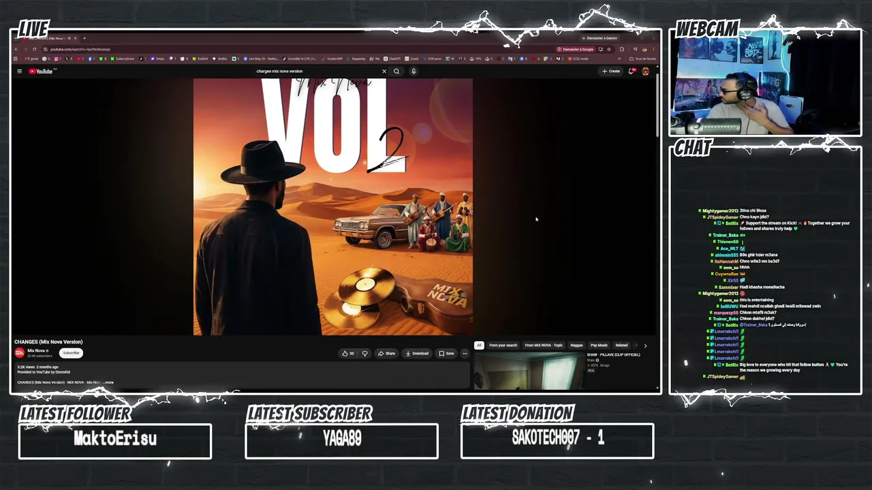Select the Reggae filter chip
The image size is (872, 490).
[576, 346]
